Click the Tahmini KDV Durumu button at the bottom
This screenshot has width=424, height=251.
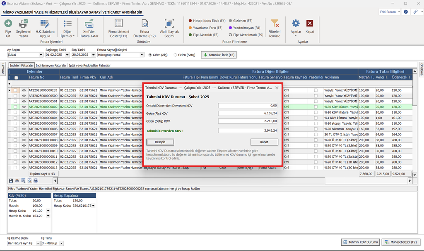(x=361, y=242)
